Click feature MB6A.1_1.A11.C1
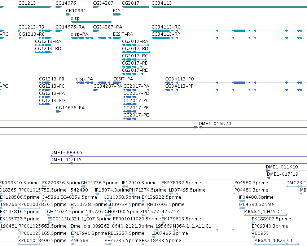The height and width of the screenshot is (246, 307). click(203, 230)
